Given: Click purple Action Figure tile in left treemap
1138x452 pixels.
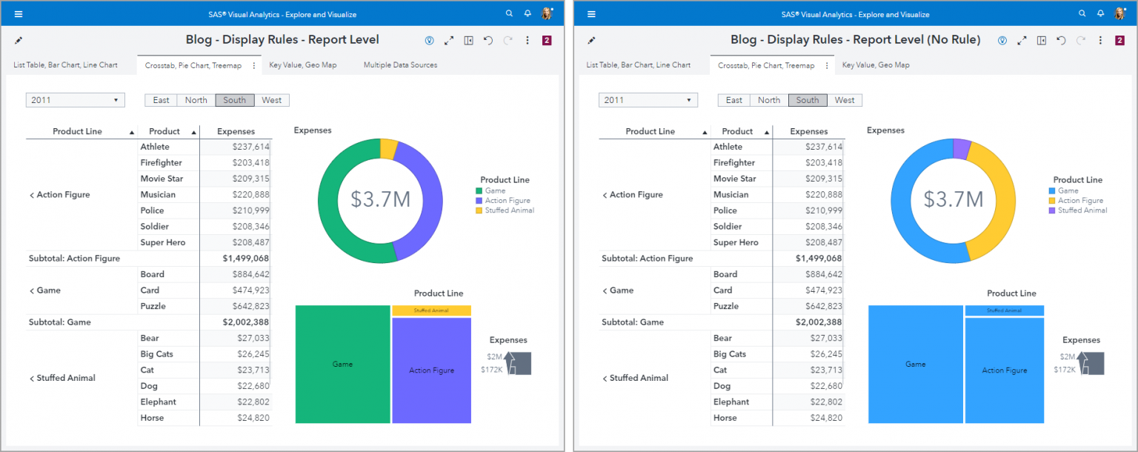Looking at the screenshot, I should (431, 370).
